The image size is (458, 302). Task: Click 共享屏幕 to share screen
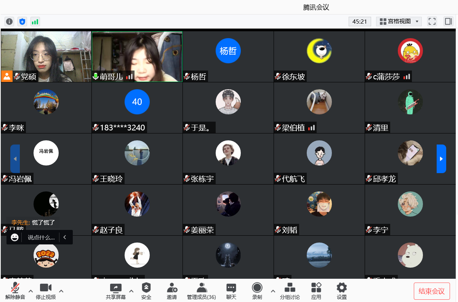(x=115, y=291)
